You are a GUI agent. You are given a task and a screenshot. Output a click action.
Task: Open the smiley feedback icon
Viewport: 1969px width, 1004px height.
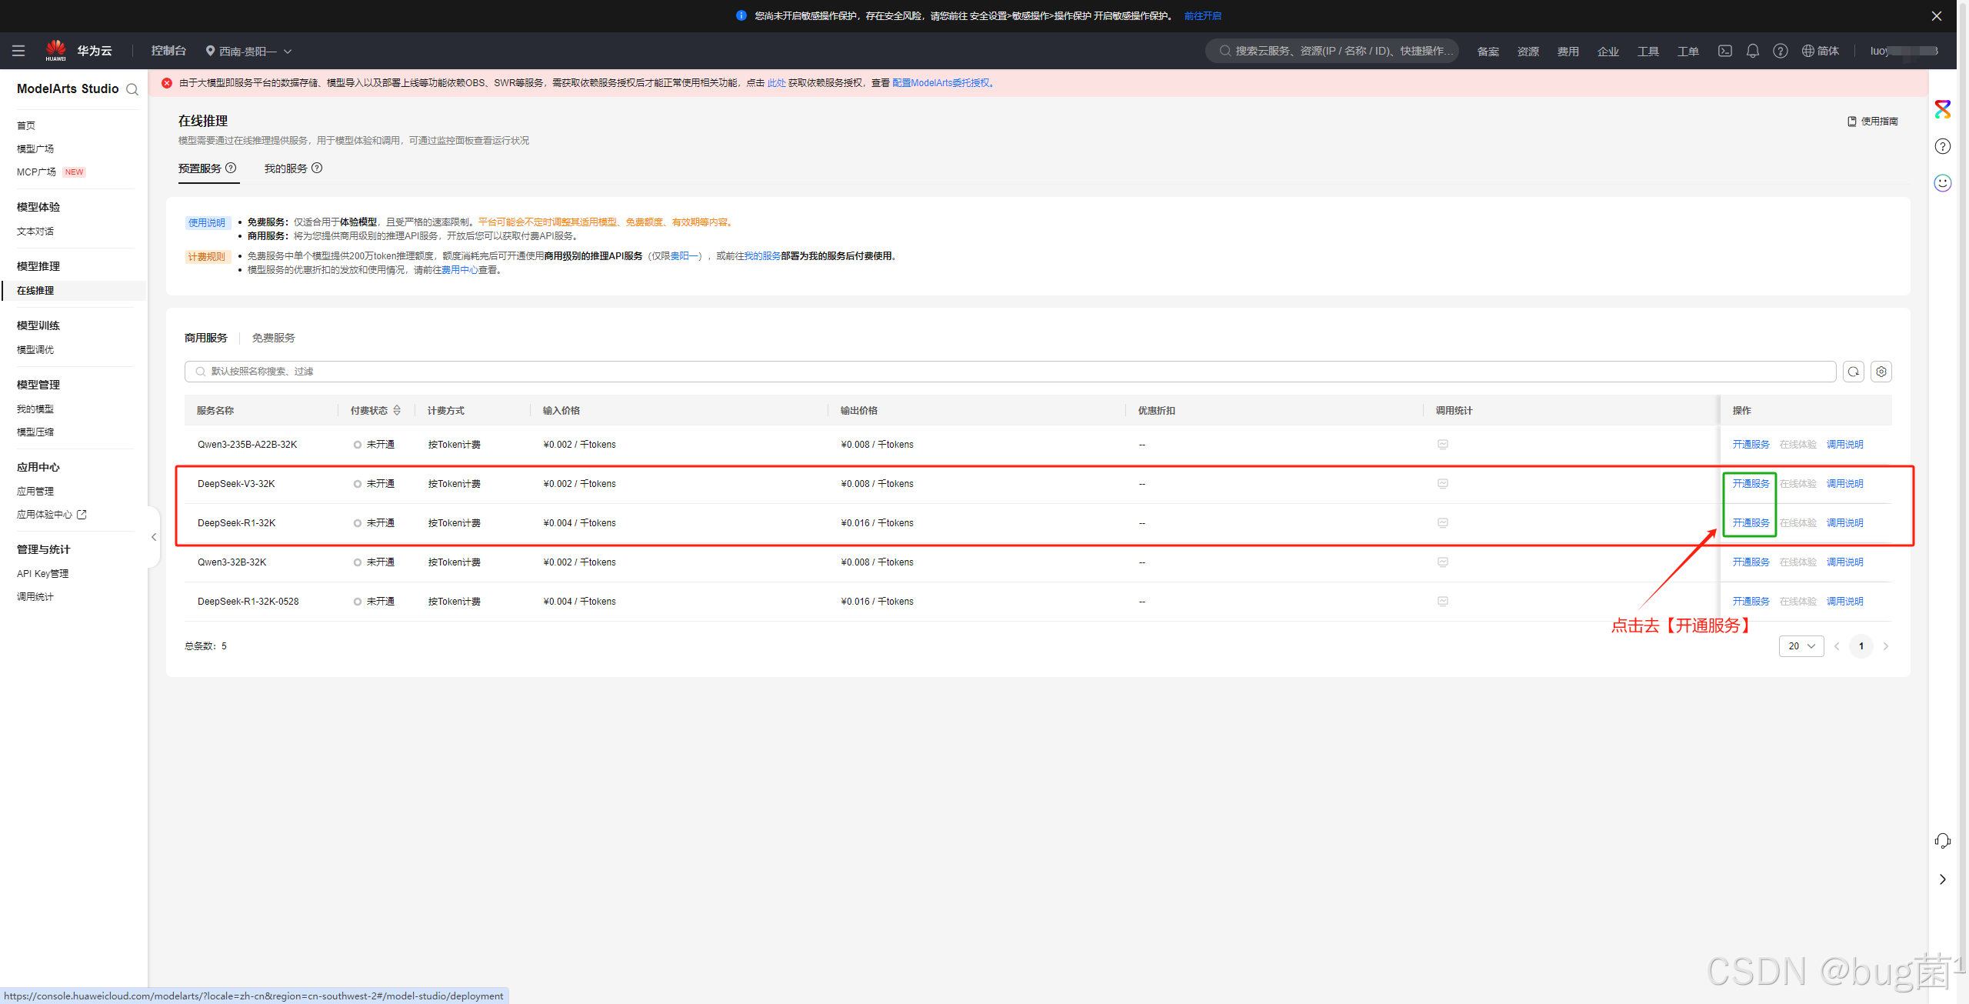[1943, 183]
